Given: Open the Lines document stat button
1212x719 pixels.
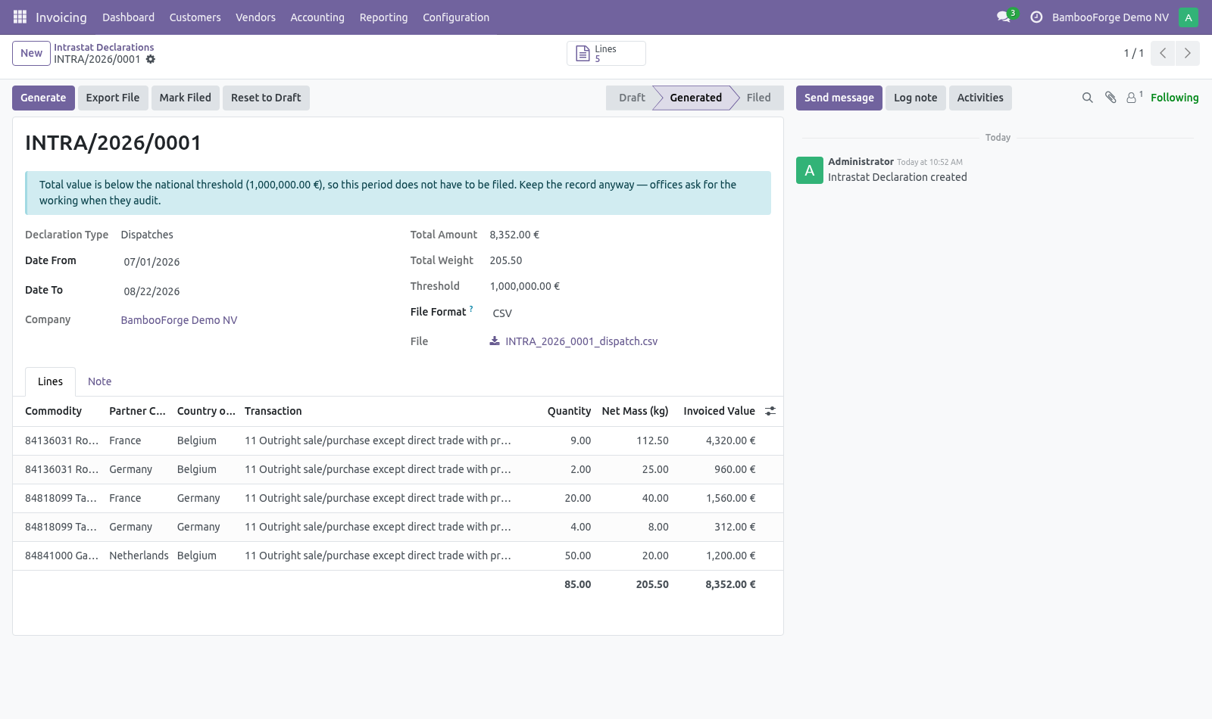Looking at the screenshot, I should pos(606,54).
